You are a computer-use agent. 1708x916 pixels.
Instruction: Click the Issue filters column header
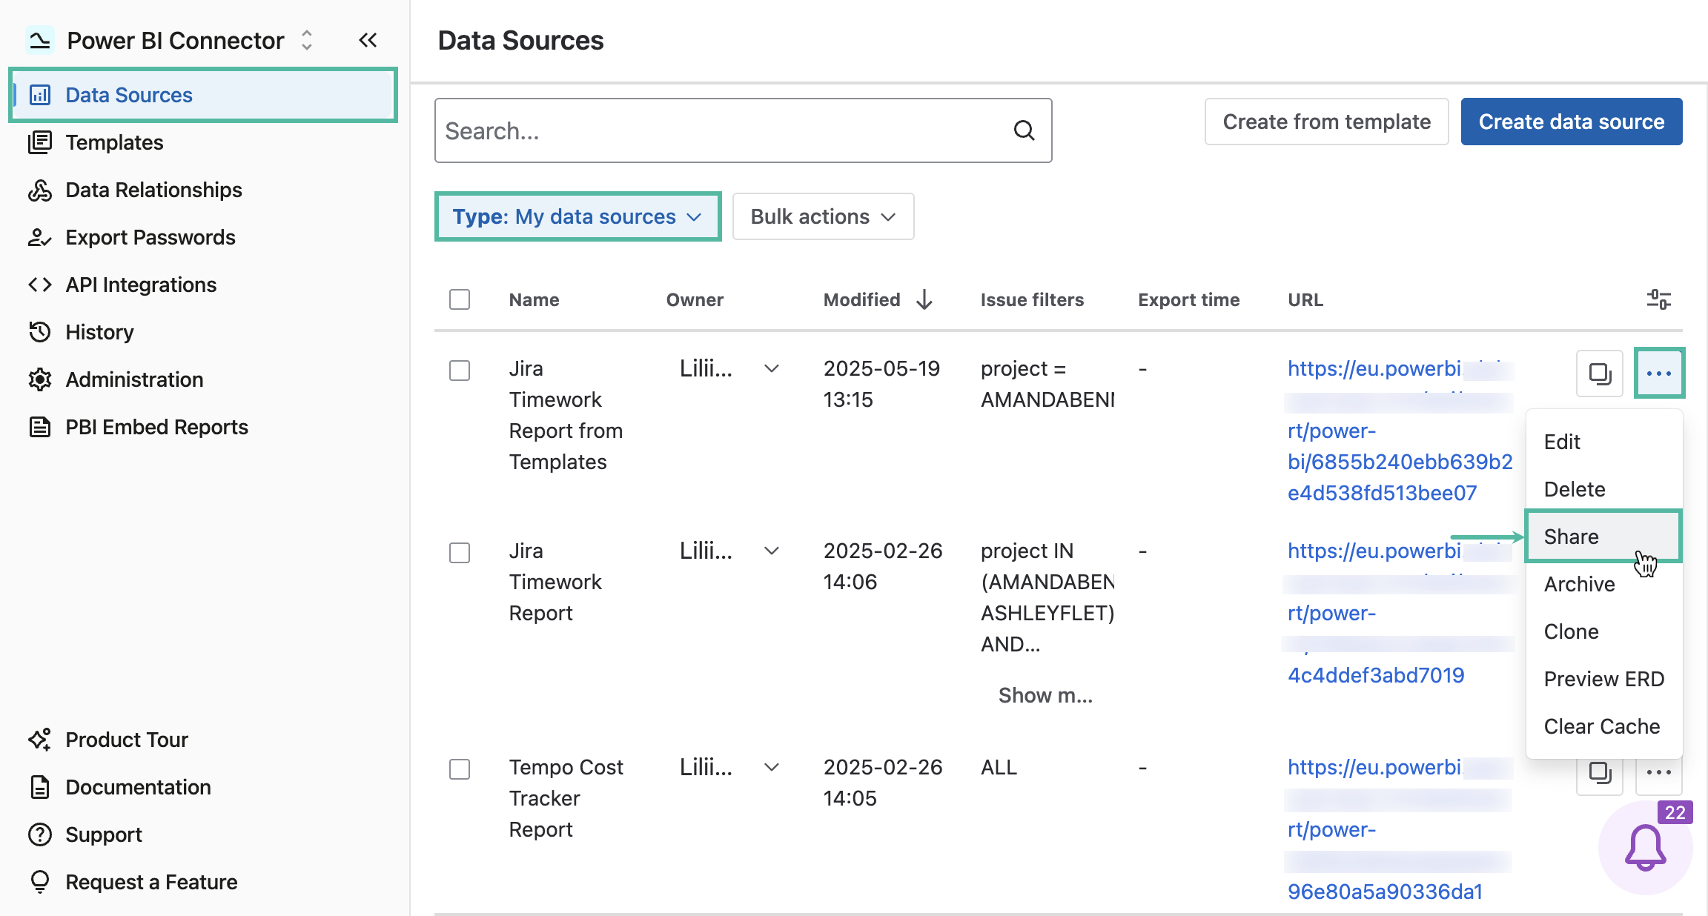tap(1032, 299)
